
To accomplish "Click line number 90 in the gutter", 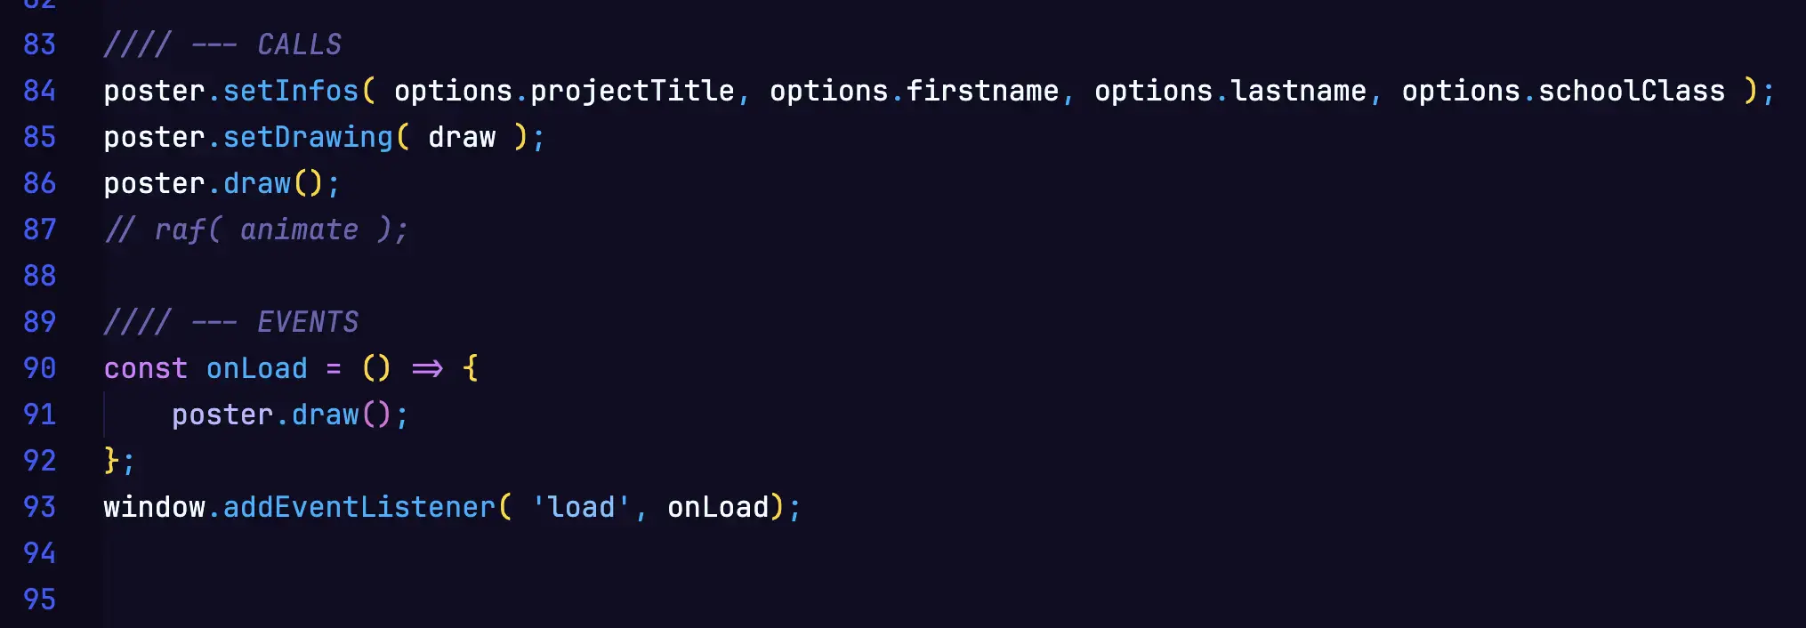I will (x=39, y=368).
